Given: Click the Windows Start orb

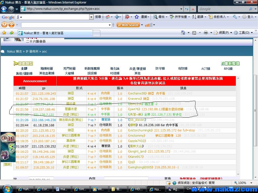Looking at the screenshot, I should (7, 189).
